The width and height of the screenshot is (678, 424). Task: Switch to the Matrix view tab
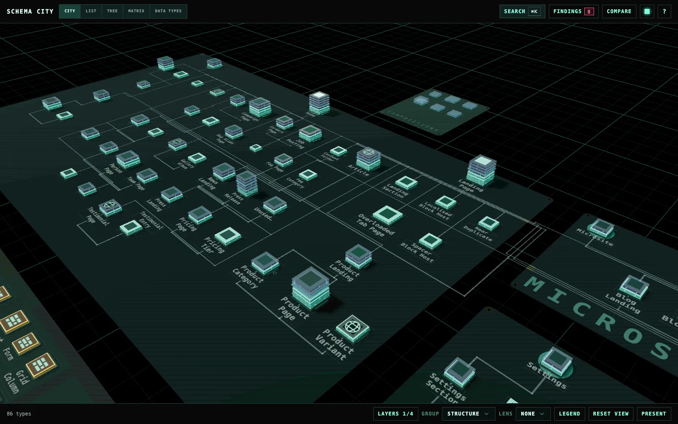tap(136, 11)
